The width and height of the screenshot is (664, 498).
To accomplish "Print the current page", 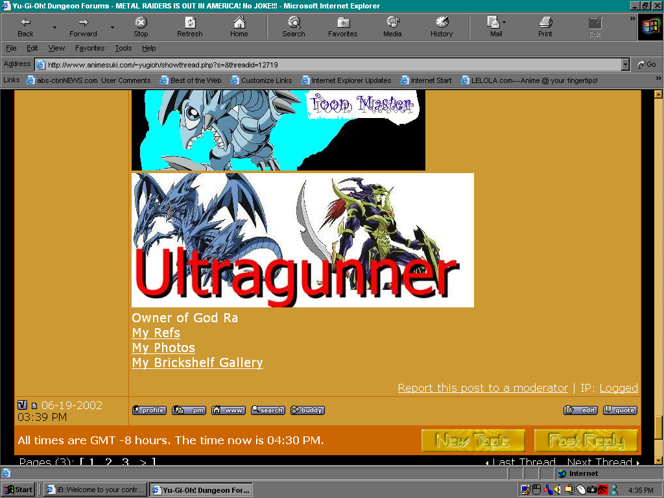I will (545, 27).
